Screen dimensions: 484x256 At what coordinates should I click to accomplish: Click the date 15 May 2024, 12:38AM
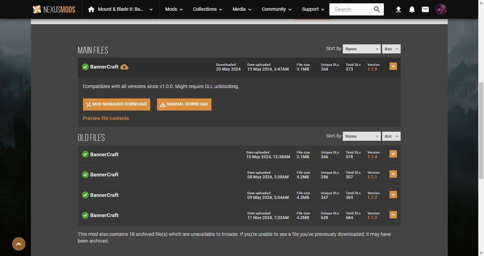point(268,157)
